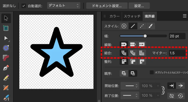This screenshot has height=102, width=188.
Task: Align stroke inside in 整列
Action: click(133, 62)
